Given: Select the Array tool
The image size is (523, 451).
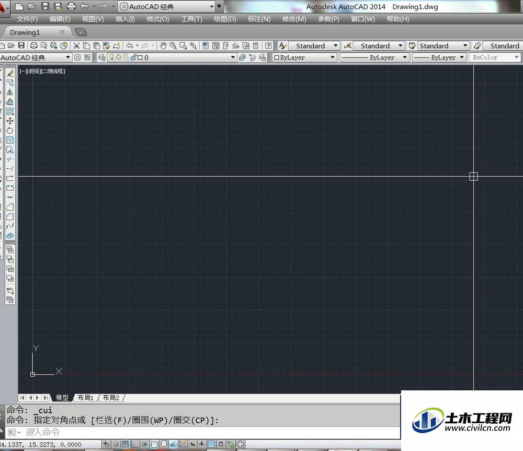Looking at the screenshot, I should [10, 111].
